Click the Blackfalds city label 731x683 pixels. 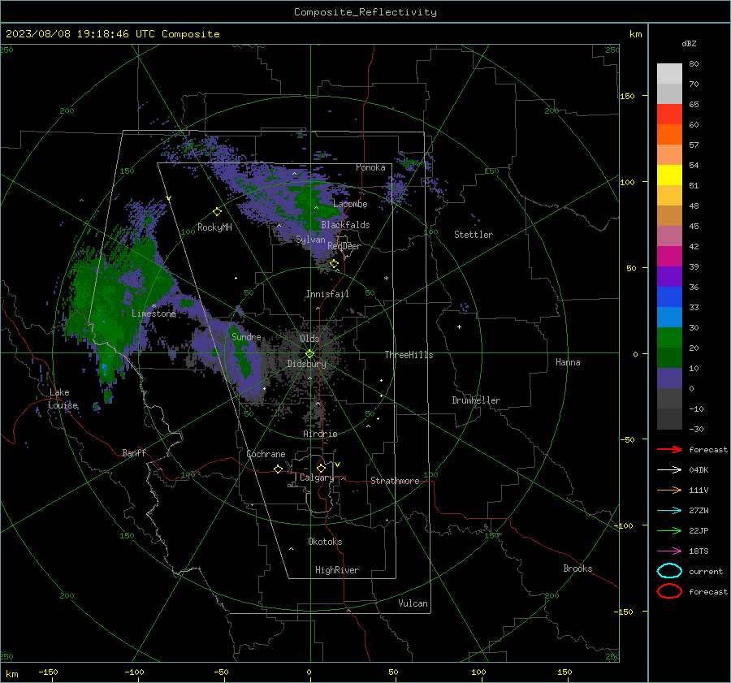coord(345,225)
